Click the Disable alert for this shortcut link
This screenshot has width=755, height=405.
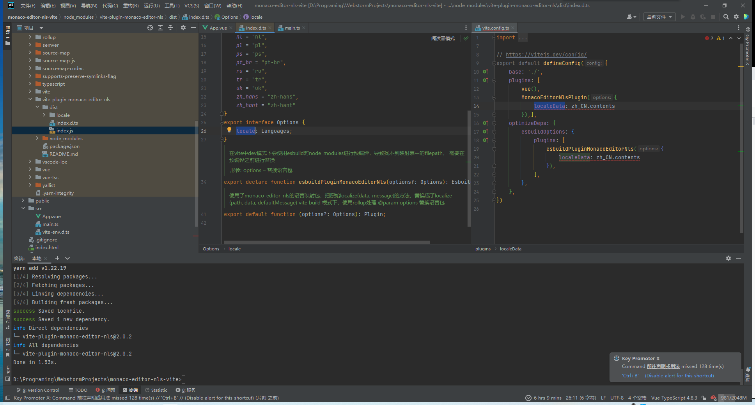click(x=679, y=375)
